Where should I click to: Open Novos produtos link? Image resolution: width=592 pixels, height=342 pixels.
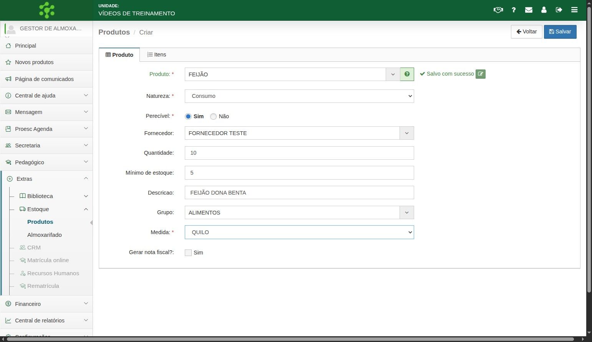tap(34, 62)
